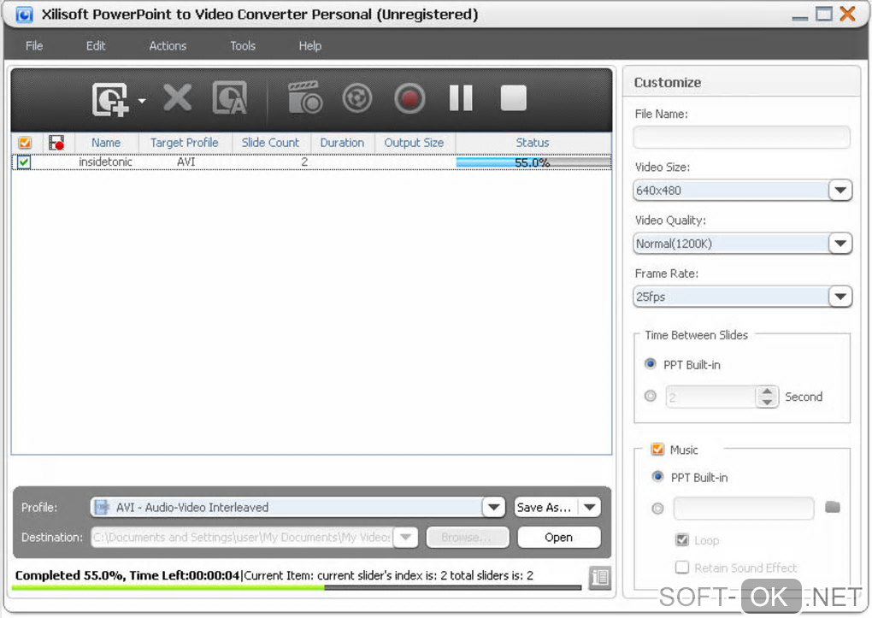872x618 pixels.
Task: Open the Actions menu
Action: (x=168, y=45)
